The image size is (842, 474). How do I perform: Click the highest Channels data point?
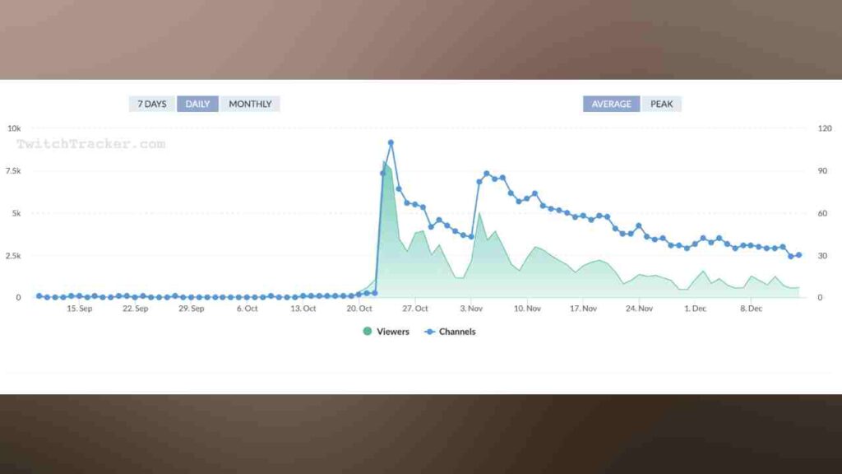click(x=391, y=142)
